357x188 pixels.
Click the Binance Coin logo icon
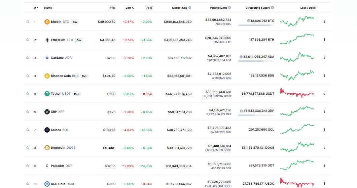[x=47, y=76]
